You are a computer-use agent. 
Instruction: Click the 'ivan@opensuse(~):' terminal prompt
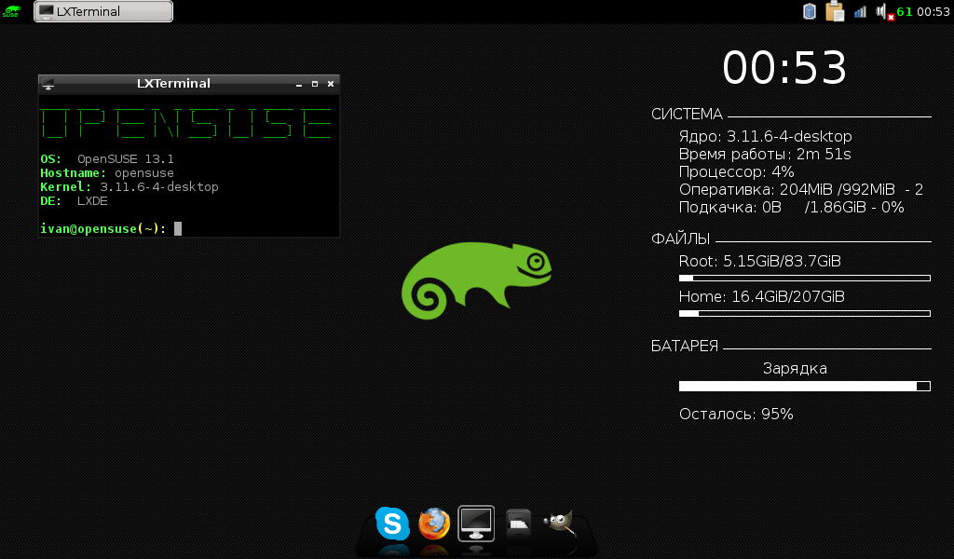(103, 228)
